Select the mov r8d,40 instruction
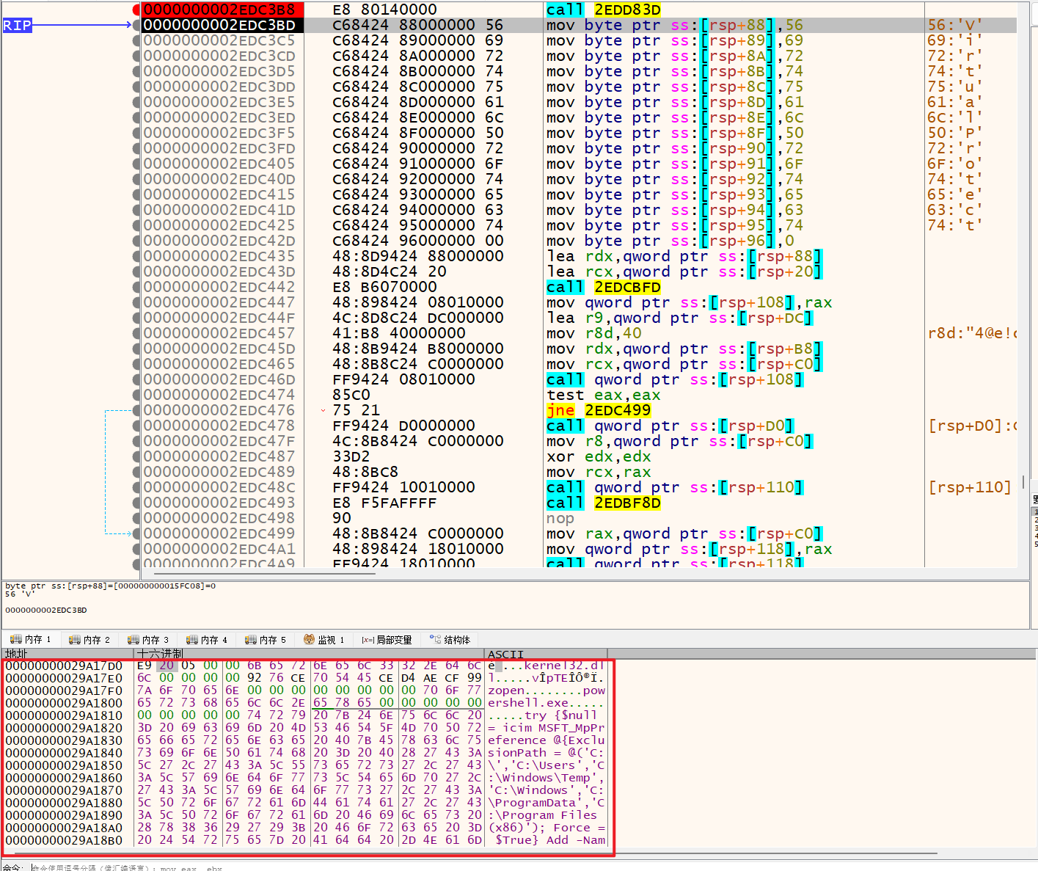This screenshot has width=1038, height=871. (593, 333)
